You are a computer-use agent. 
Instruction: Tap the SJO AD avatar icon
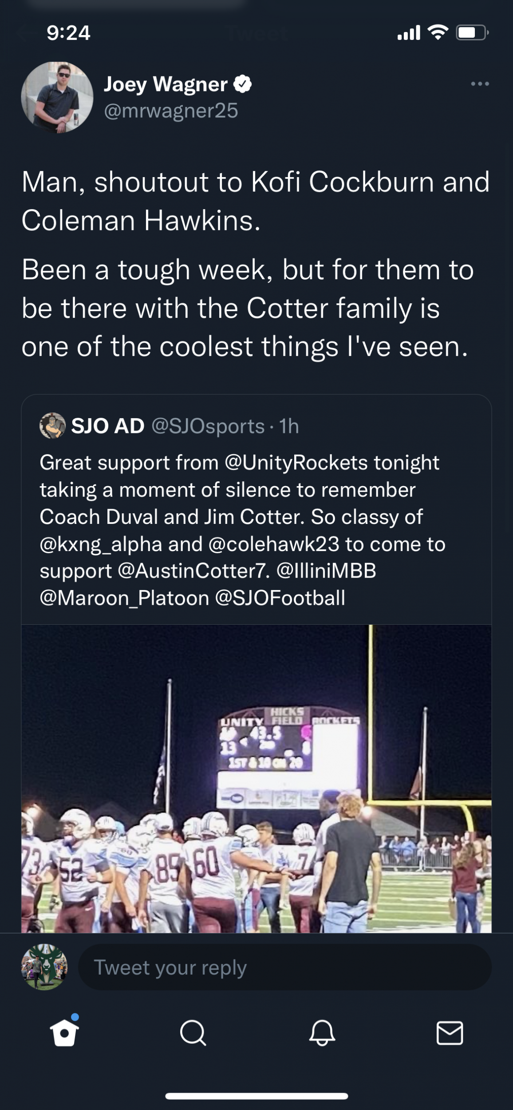pos(52,426)
